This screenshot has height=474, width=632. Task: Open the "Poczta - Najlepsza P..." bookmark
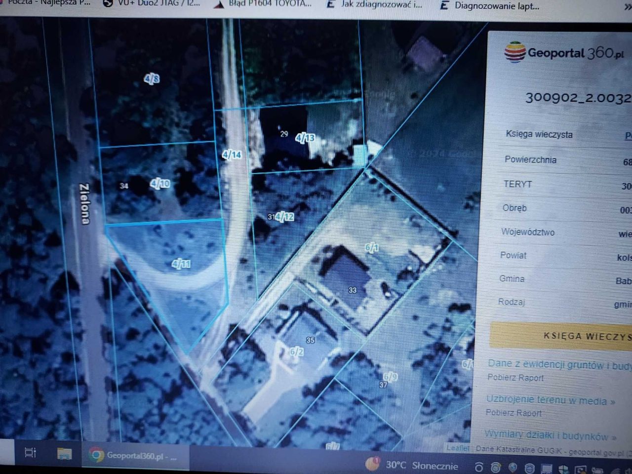pyautogui.click(x=45, y=2)
